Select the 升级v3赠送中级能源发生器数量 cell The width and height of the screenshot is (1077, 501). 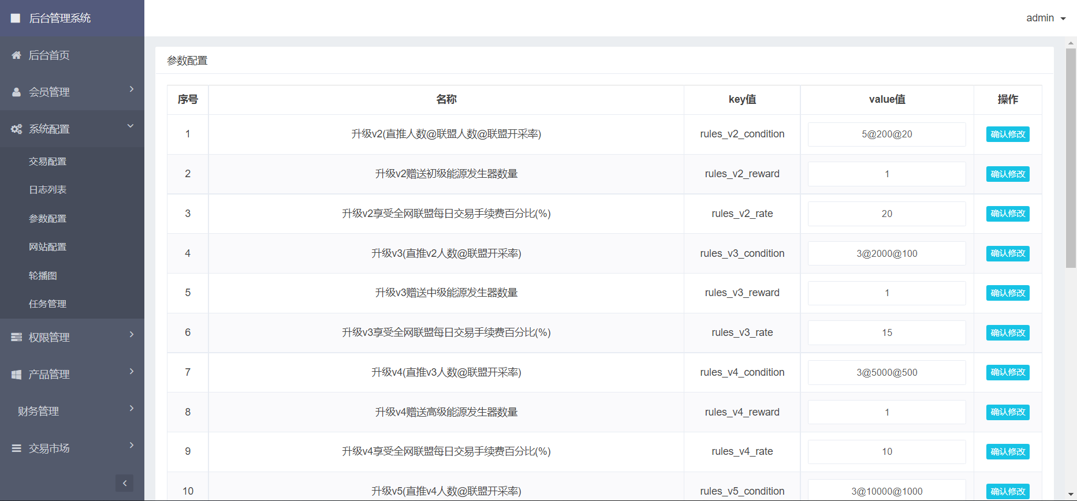[x=446, y=293]
